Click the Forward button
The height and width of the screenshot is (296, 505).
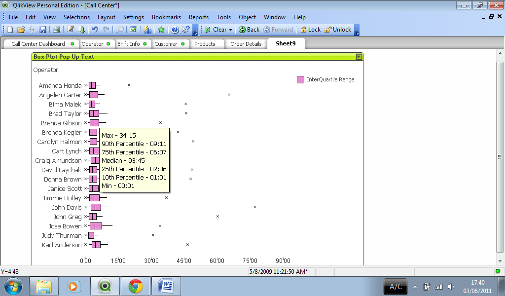point(278,30)
